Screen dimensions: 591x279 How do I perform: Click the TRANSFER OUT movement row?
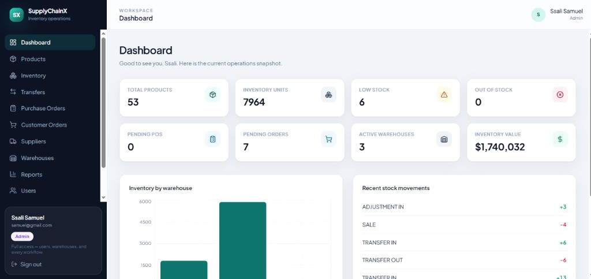point(465,260)
